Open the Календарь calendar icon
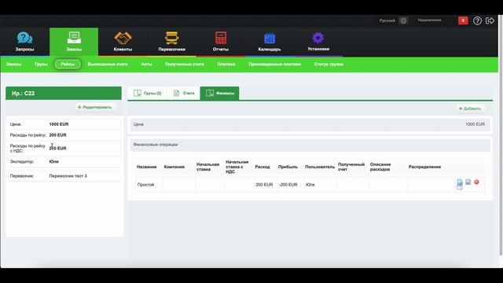 click(270, 39)
